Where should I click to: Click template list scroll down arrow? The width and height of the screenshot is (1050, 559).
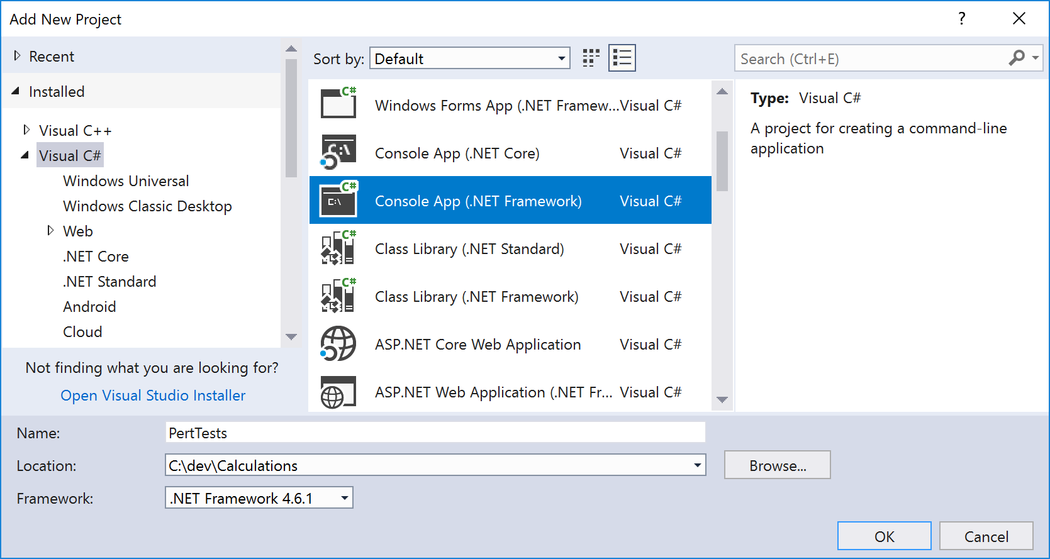point(722,400)
